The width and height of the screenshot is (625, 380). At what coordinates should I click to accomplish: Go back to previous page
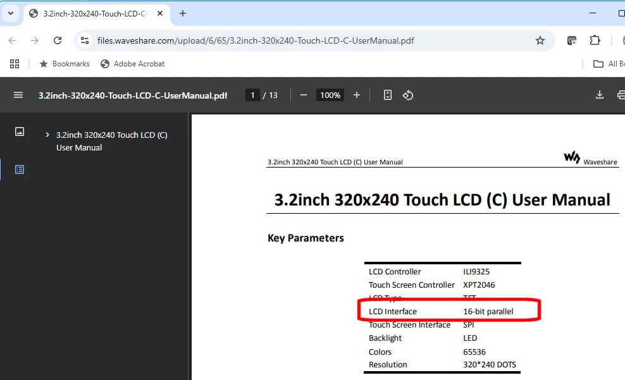[x=13, y=40]
